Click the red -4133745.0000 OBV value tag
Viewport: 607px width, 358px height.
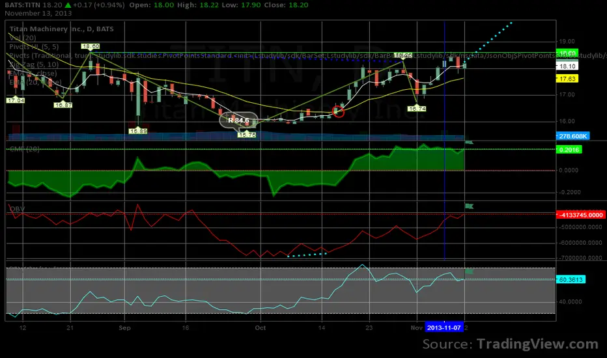[x=581, y=215]
